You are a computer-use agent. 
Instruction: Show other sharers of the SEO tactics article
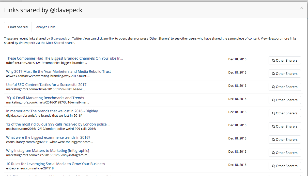click(285, 87)
